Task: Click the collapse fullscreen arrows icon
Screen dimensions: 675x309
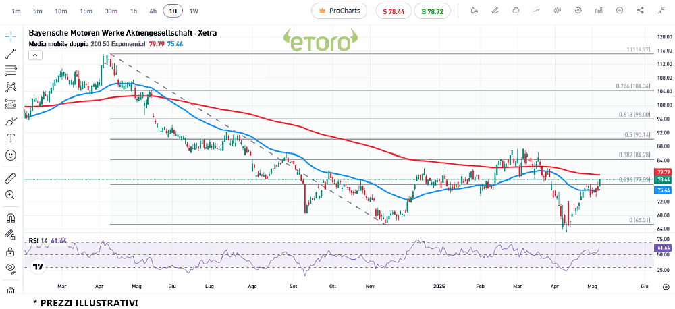Action: (x=661, y=11)
